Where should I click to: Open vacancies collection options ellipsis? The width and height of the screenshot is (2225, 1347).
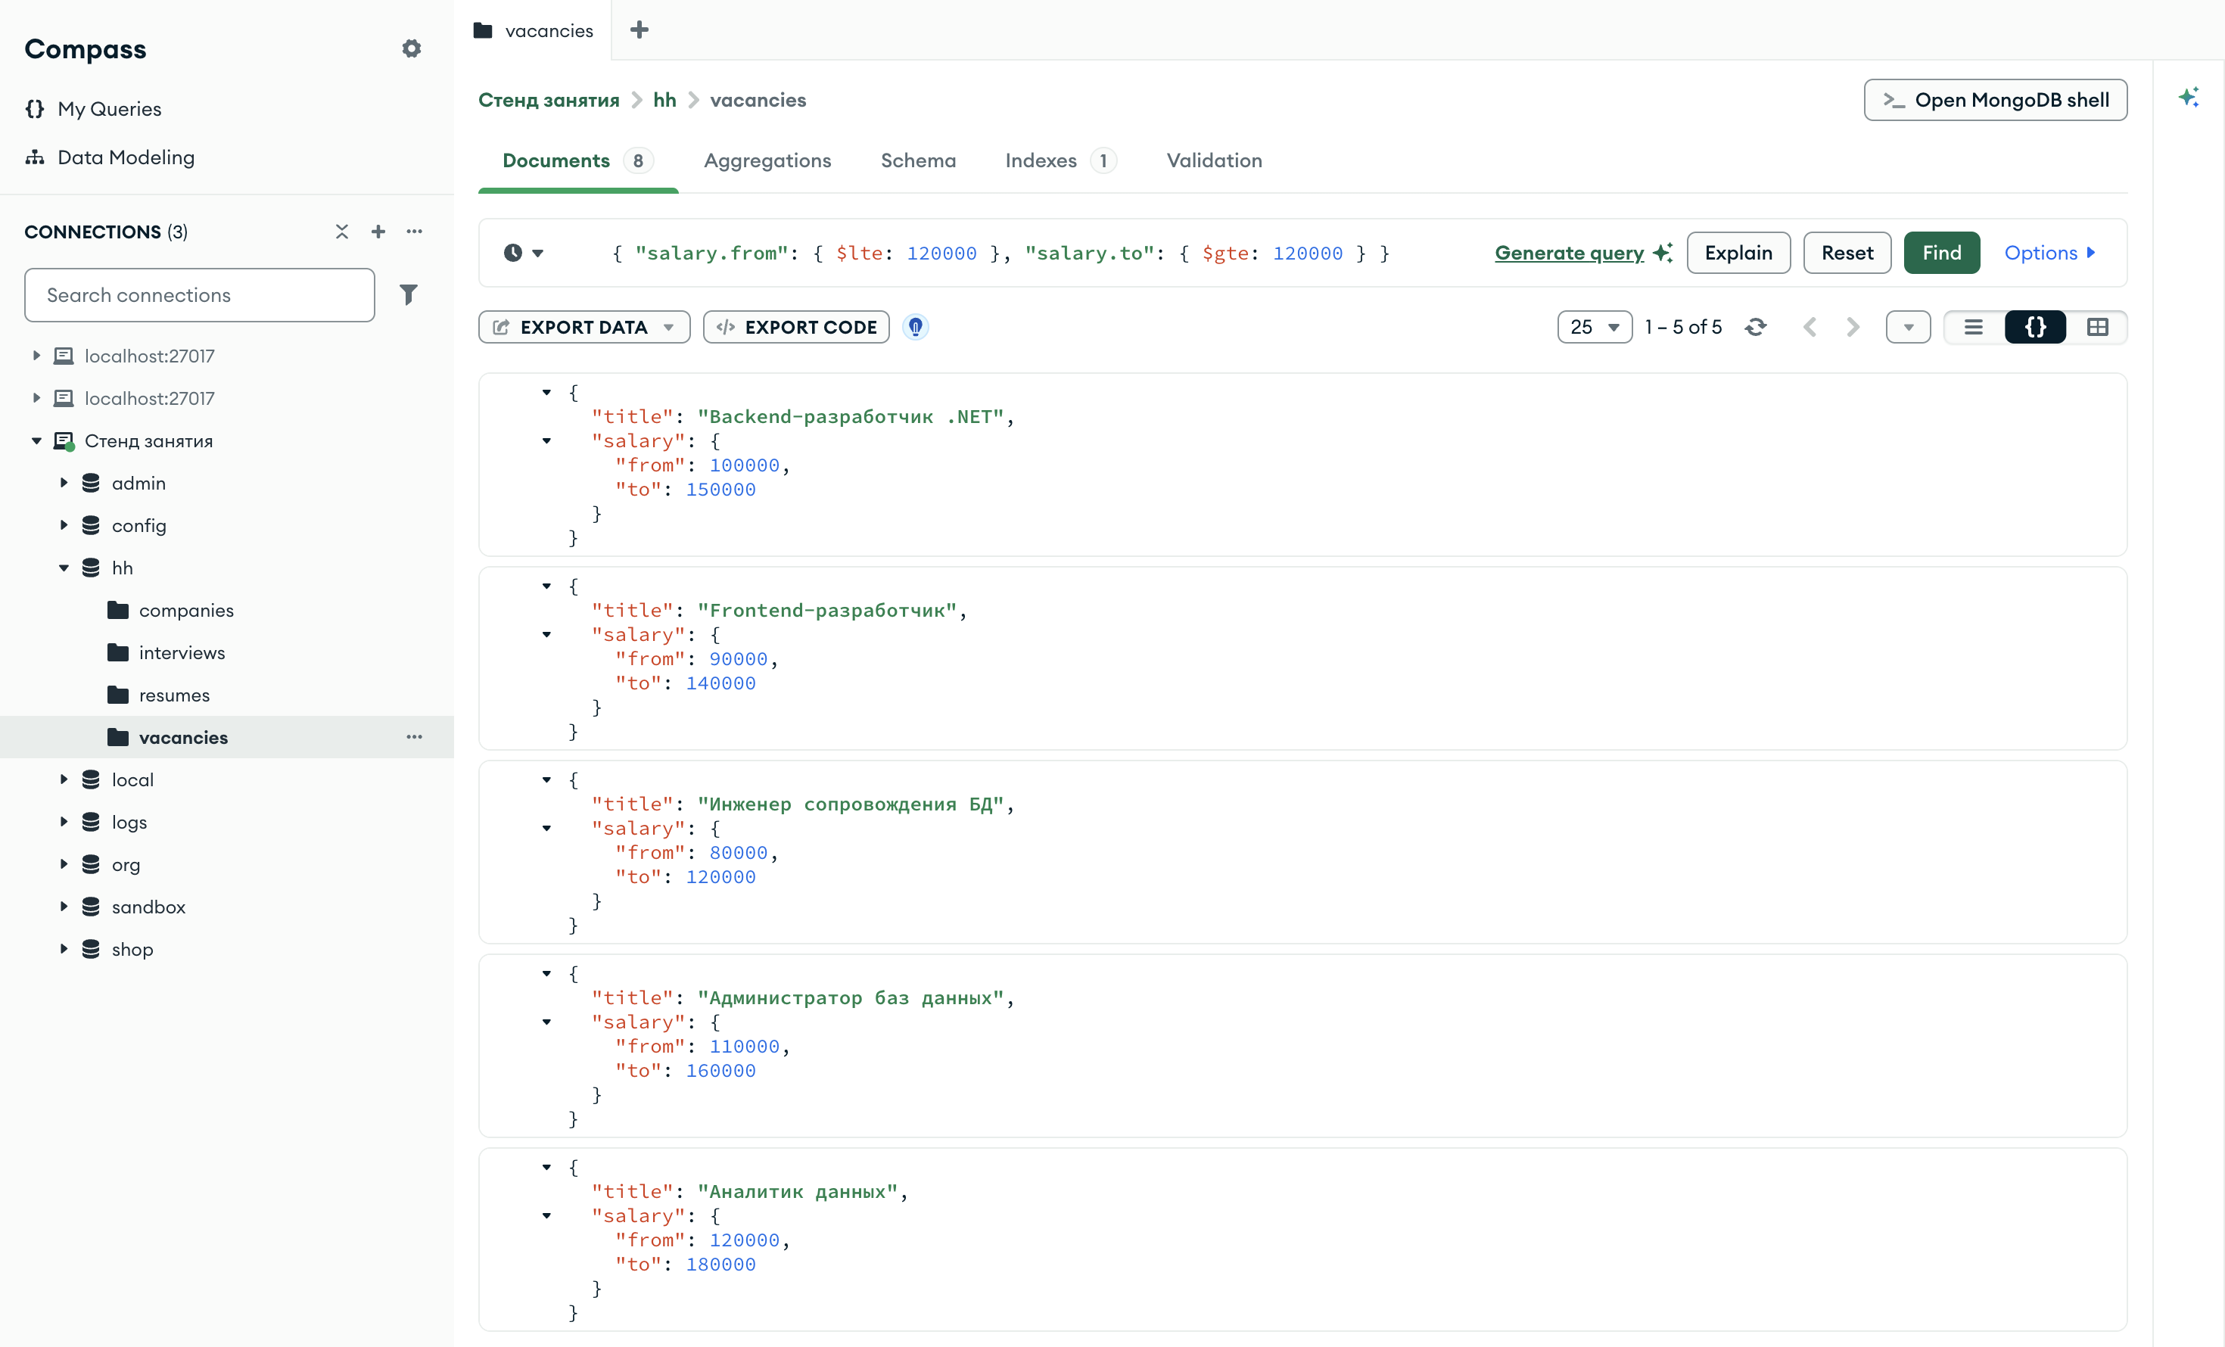click(x=415, y=737)
